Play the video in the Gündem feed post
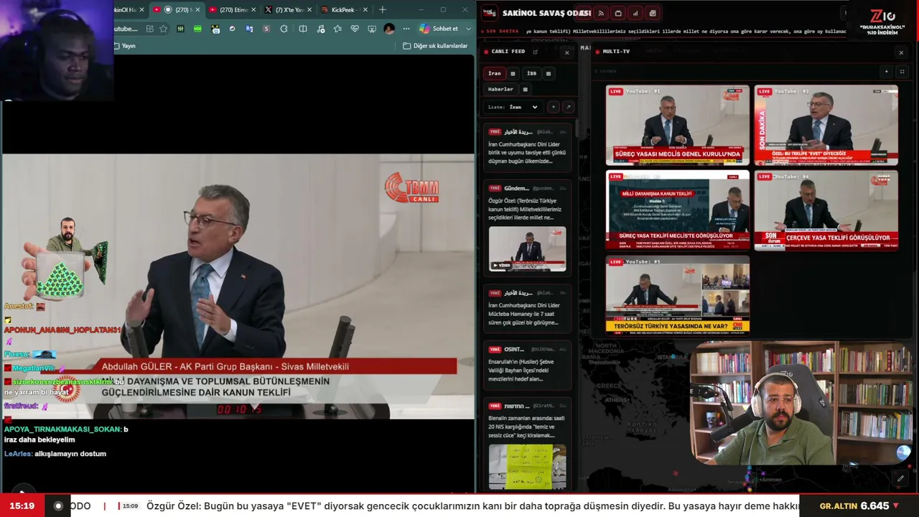The image size is (919, 517). 527,249
